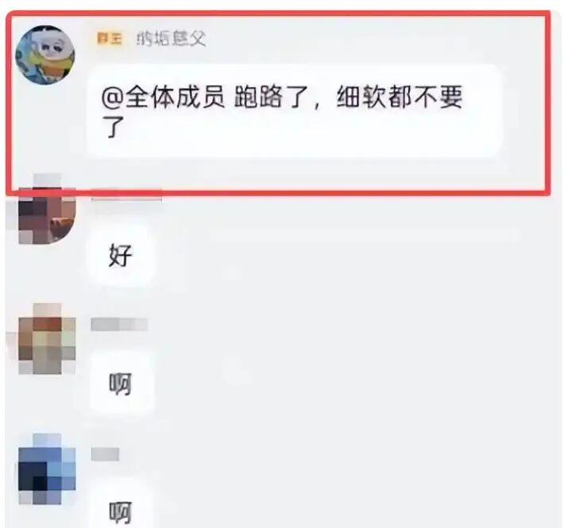The height and width of the screenshot is (528, 564).
Task: Select the 不要 characters ending the first line
Action: coord(438,97)
